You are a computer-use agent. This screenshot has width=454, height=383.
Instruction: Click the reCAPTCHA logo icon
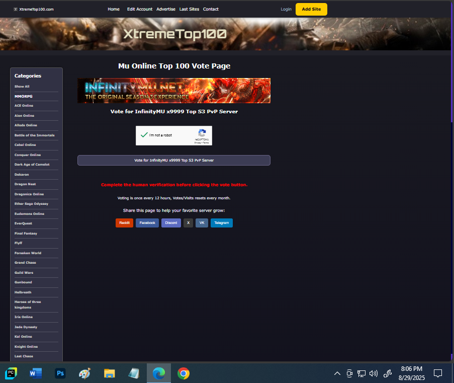(x=202, y=133)
